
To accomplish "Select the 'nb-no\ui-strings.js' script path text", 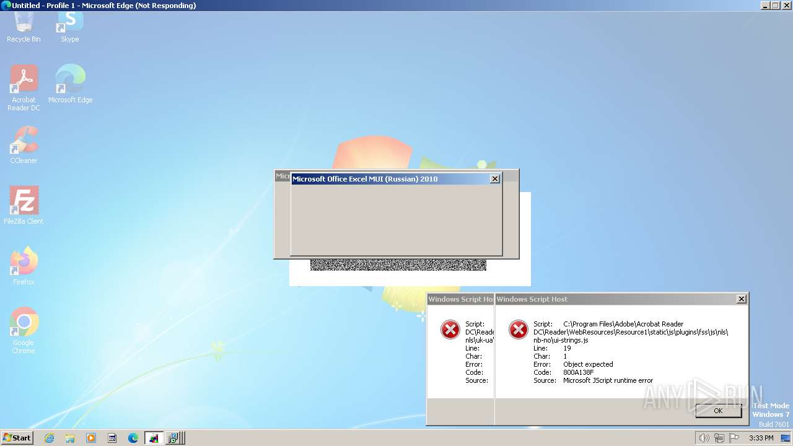I will pyautogui.click(x=561, y=340).
